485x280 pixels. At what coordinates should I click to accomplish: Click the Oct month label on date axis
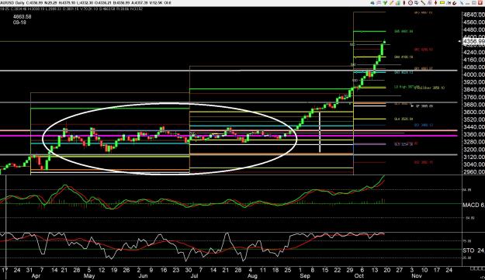pos(359,275)
